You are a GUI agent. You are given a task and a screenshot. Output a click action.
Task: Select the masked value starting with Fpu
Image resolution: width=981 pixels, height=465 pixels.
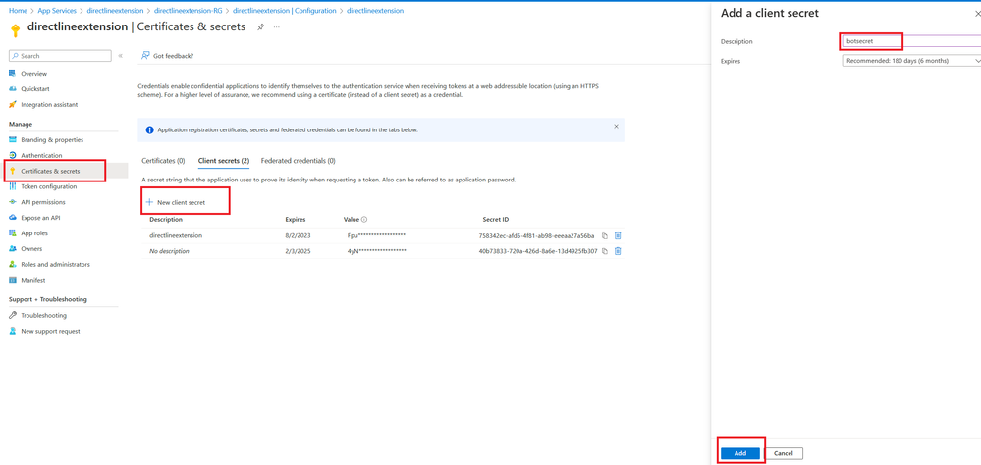(377, 235)
